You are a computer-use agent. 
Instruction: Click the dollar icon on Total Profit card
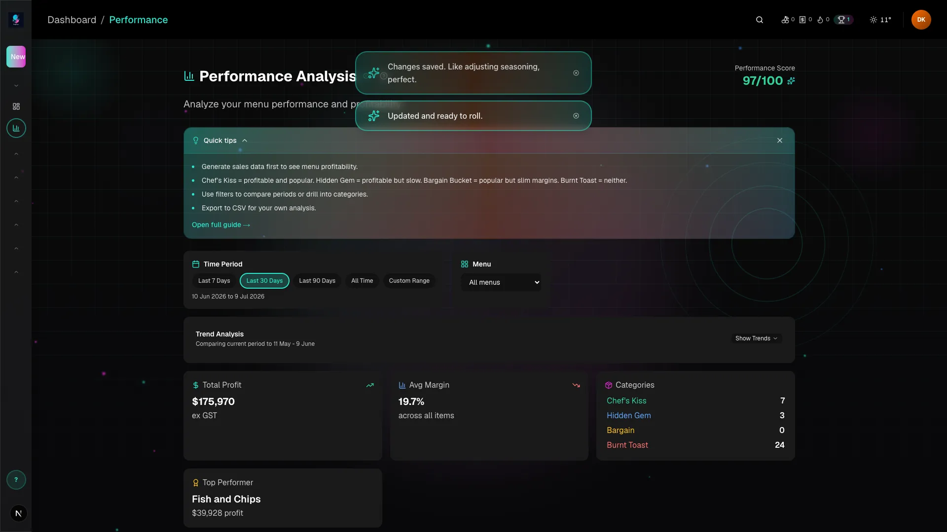pos(196,385)
